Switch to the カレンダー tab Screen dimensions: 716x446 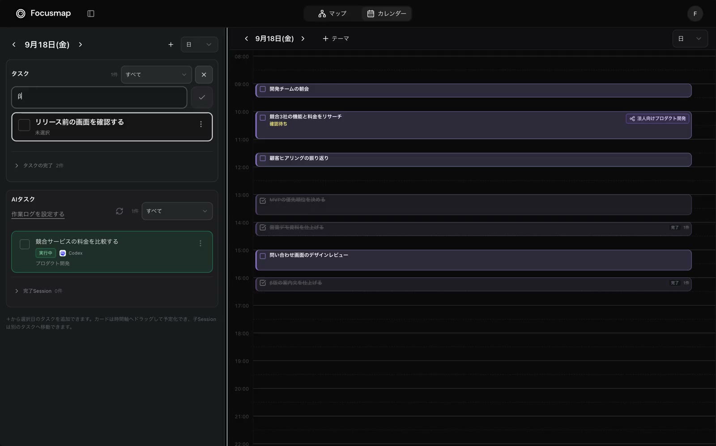pyautogui.click(x=387, y=13)
